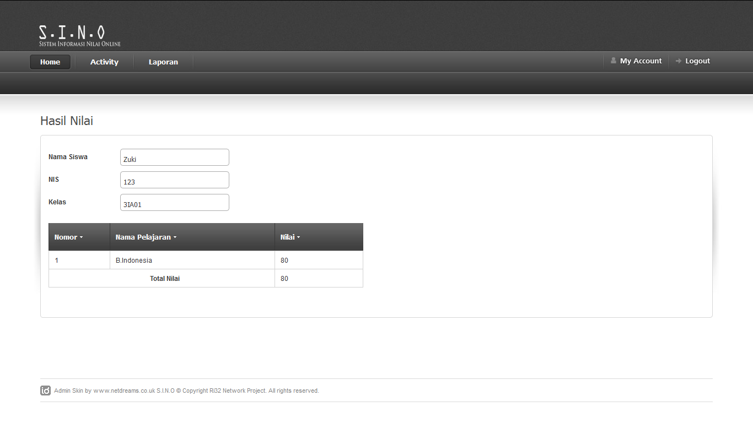Switch to the Laporan tab
The height and width of the screenshot is (423, 753).
[163, 62]
